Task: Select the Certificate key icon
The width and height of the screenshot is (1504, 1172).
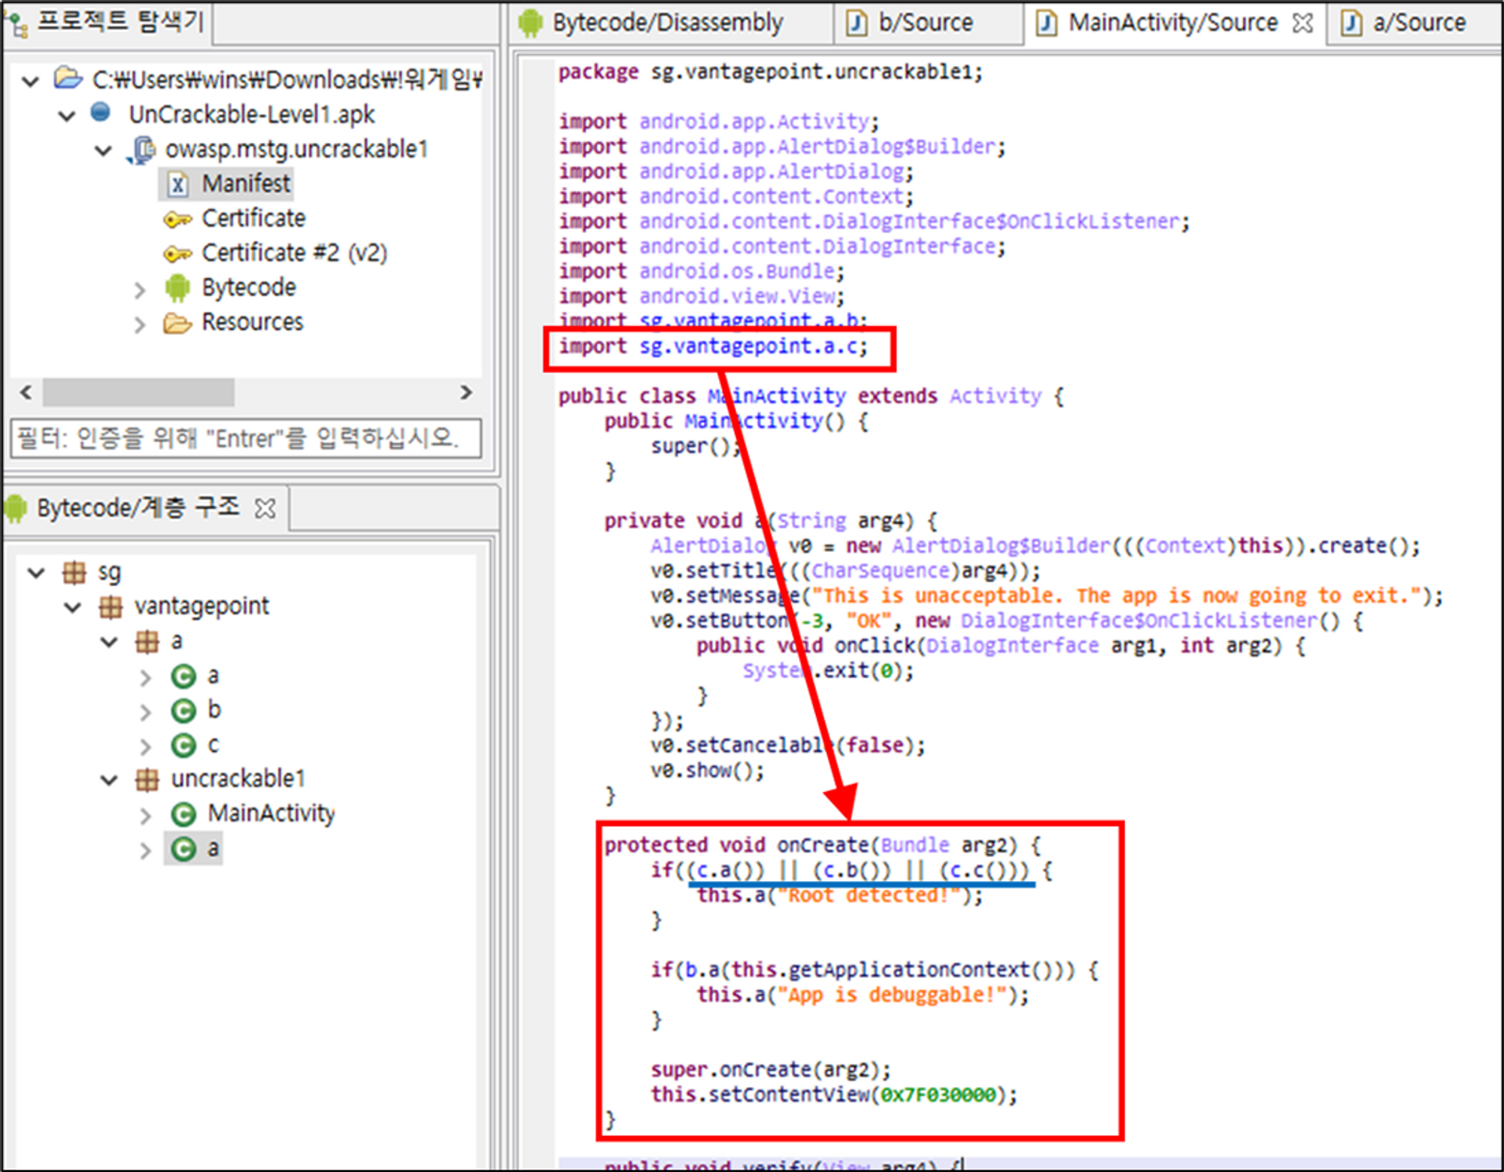Action: point(177,220)
